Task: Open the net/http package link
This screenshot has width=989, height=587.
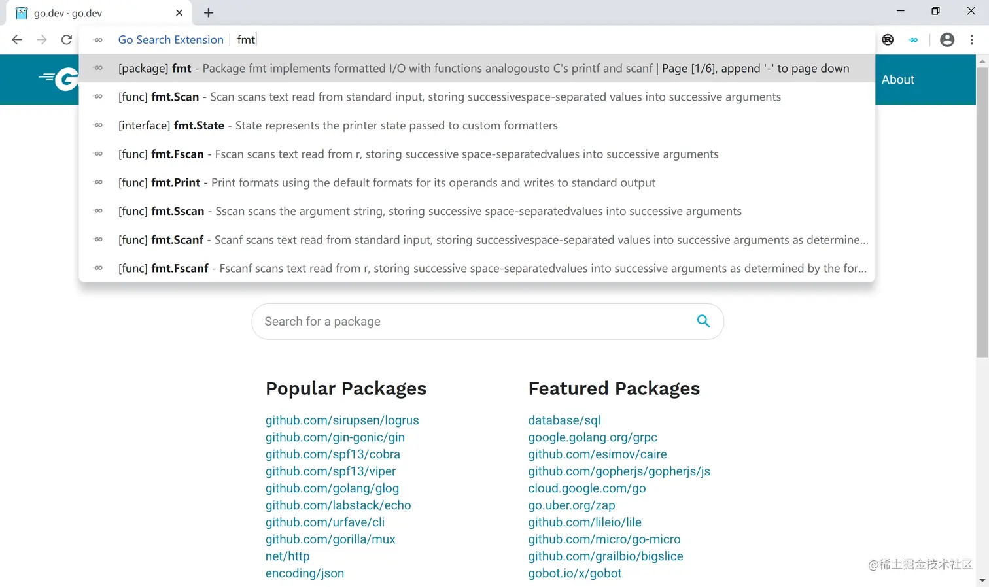Action: 288,556
